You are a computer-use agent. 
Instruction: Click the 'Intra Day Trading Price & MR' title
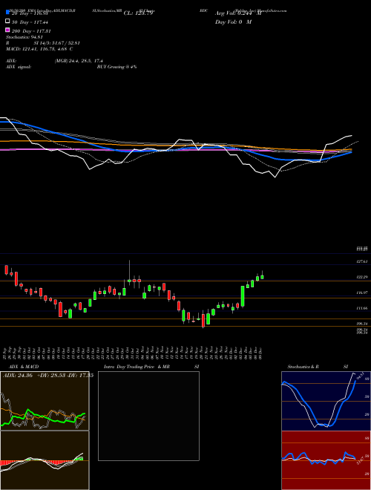click(137, 367)
